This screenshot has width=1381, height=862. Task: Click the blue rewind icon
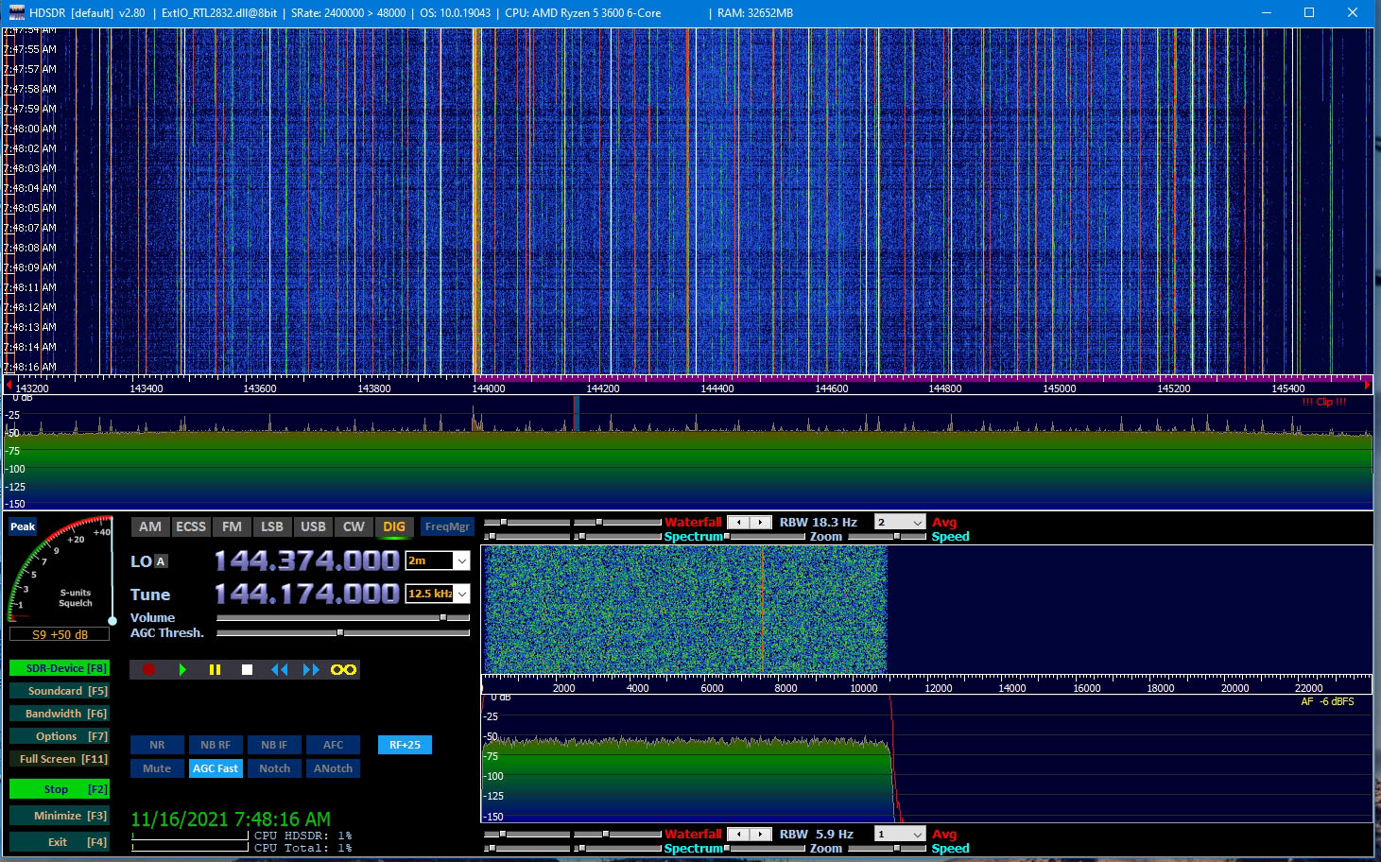click(x=279, y=670)
